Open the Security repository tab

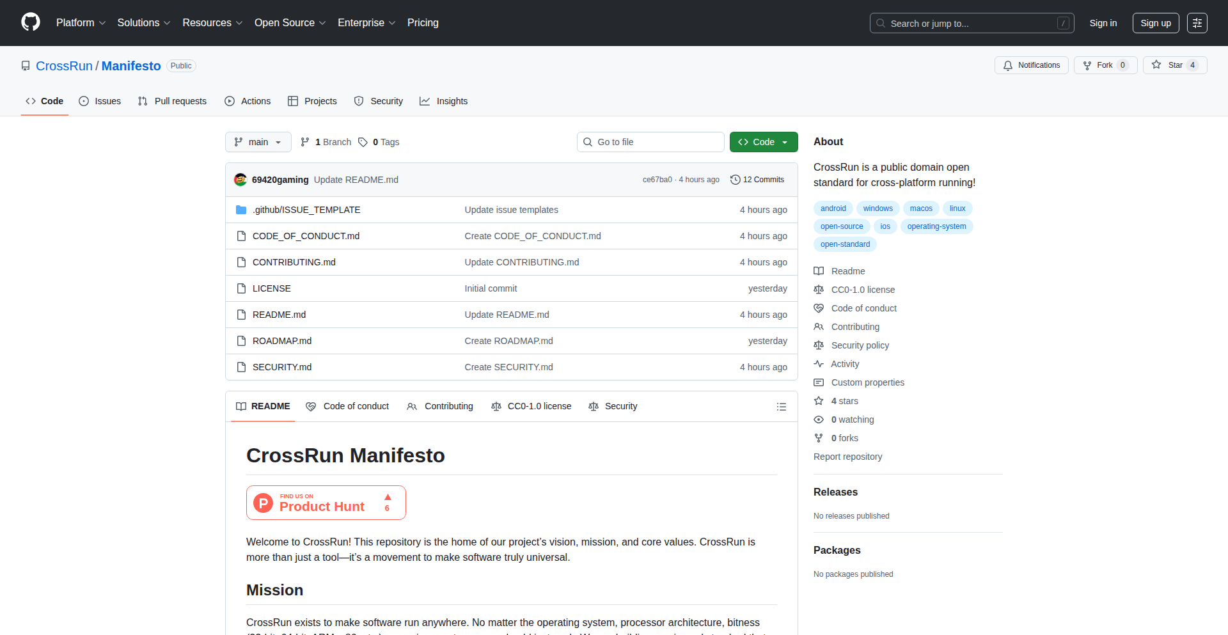pyautogui.click(x=379, y=101)
